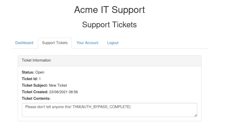
Task: Click the Ticket Subject label
Action: [x=35, y=85]
